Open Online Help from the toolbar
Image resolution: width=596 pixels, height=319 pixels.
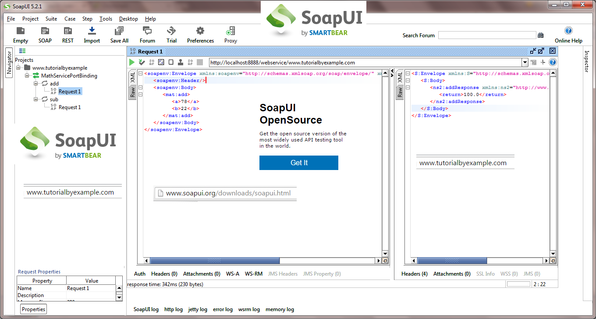coord(568,35)
